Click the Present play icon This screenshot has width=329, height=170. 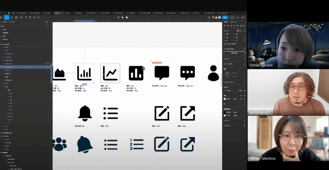click(238, 17)
